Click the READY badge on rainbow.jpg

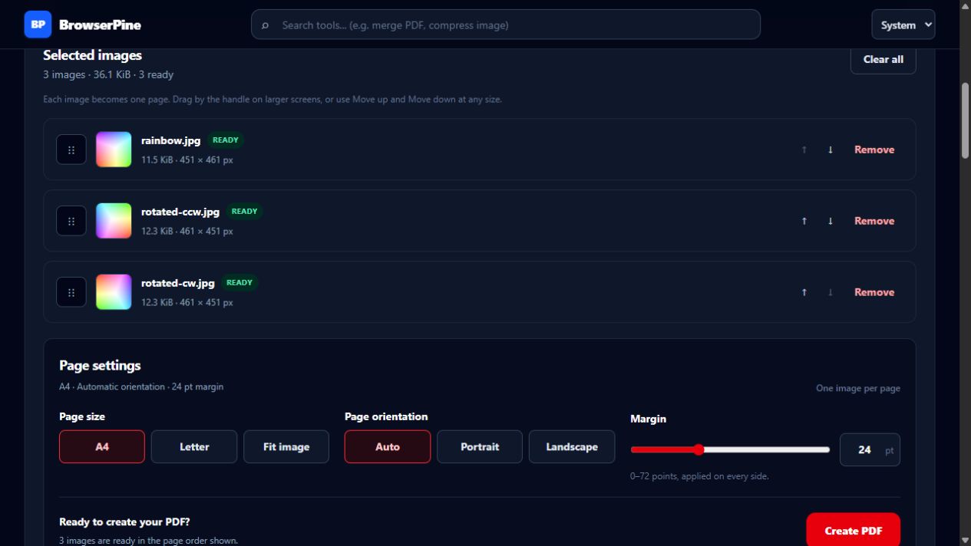click(226, 140)
